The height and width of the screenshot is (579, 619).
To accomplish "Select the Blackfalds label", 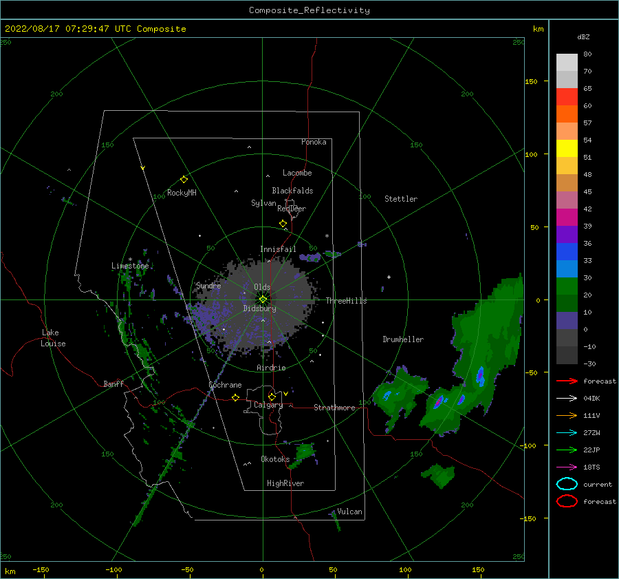I will [x=292, y=191].
